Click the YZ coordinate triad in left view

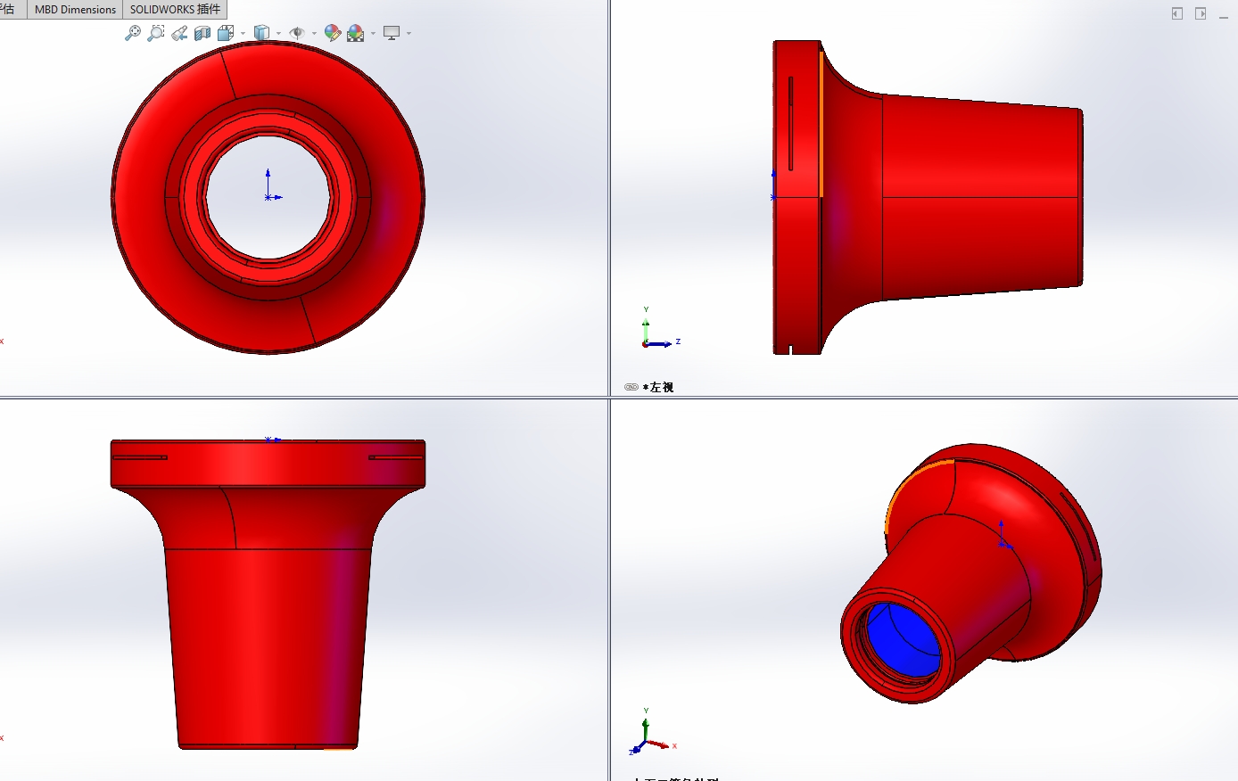point(660,329)
